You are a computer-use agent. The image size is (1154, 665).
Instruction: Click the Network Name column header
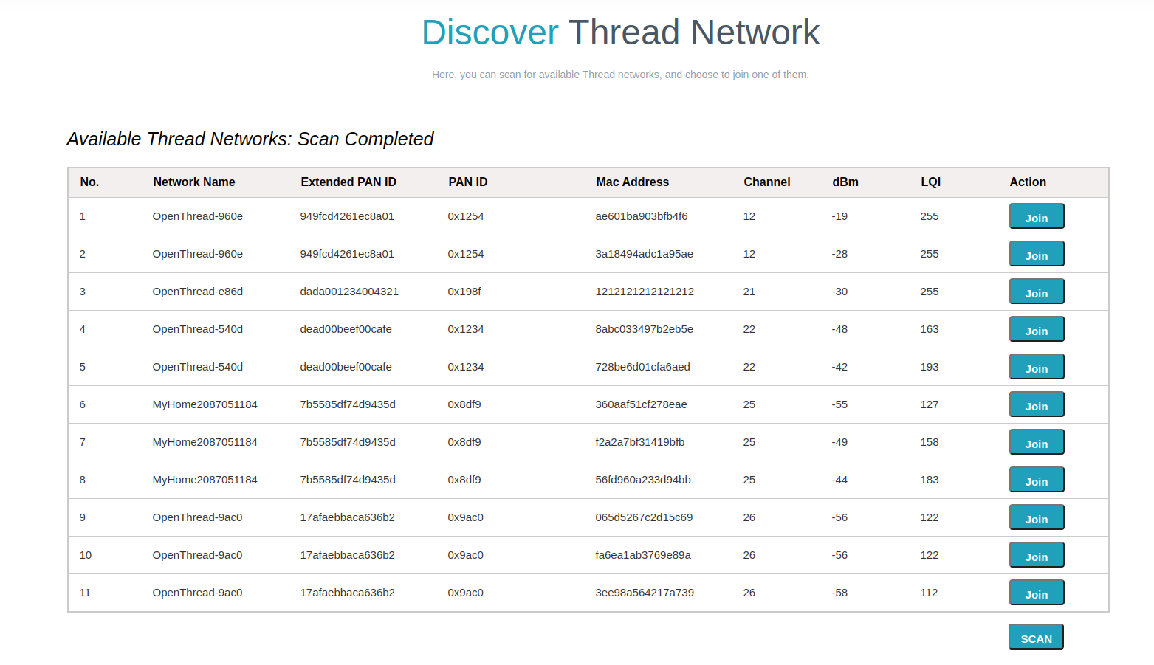[194, 182]
